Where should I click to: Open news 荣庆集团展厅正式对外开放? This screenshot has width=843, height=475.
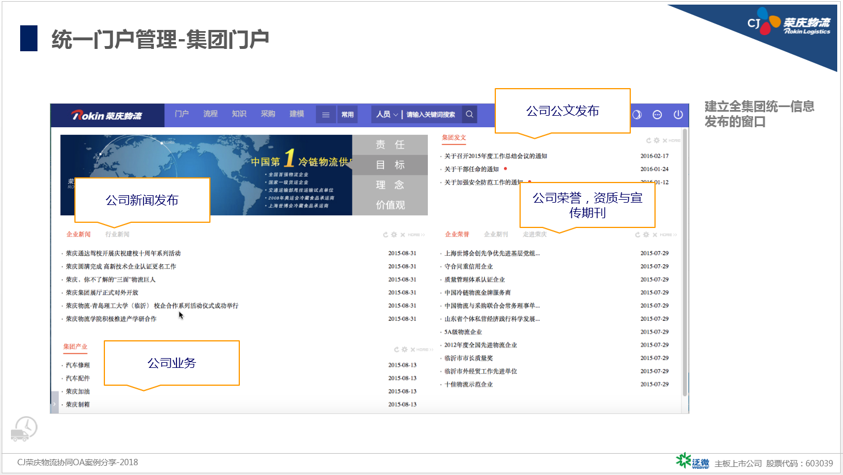102,292
